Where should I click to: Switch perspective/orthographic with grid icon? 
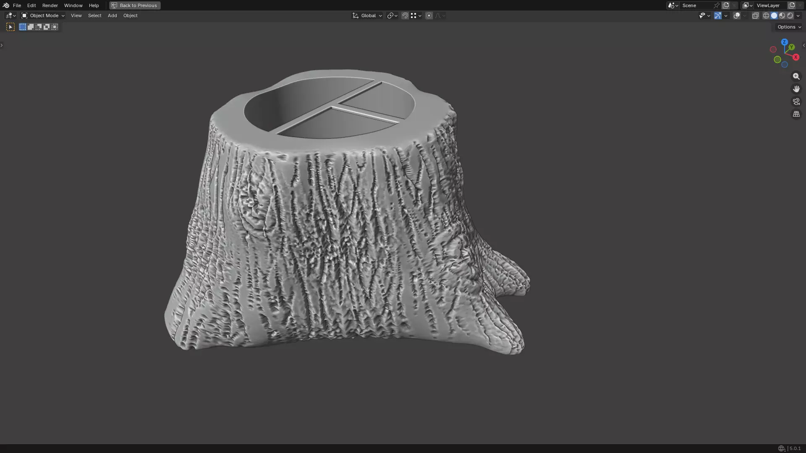point(796,114)
